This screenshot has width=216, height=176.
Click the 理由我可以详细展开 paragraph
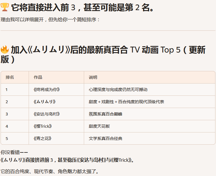tap(50, 20)
